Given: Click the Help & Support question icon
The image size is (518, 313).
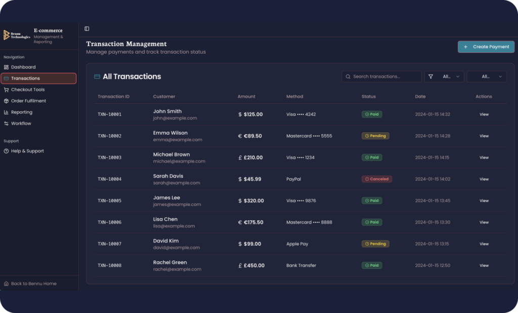Looking at the screenshot, I should click(x=6, y=151).
